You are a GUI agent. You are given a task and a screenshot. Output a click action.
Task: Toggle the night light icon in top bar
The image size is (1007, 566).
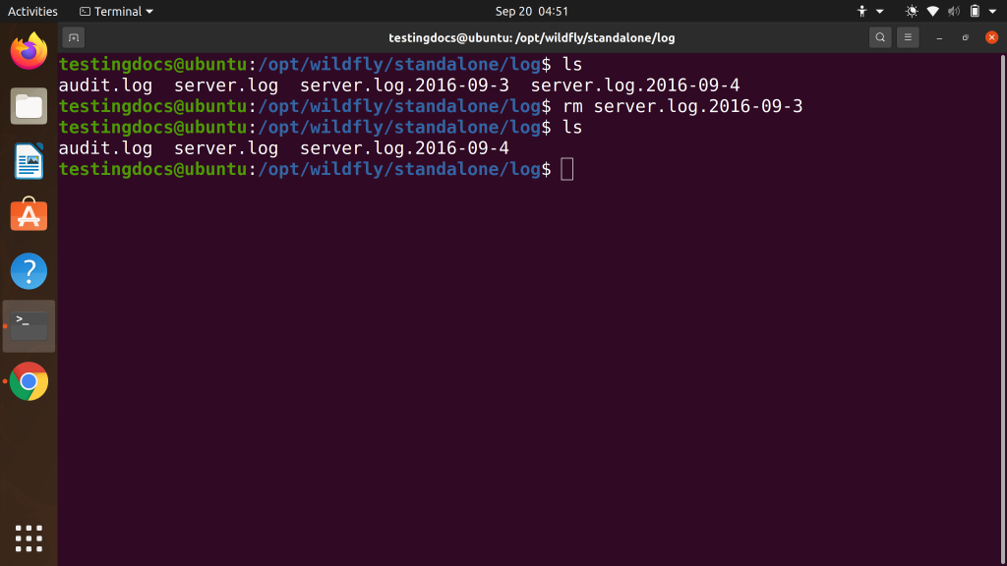point(912,11)
